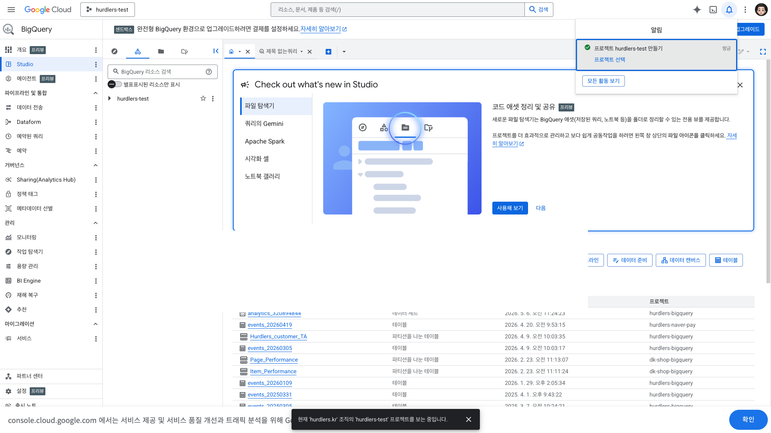Collapse the 관리 section
Viewport: 771px width, 433px height.
(96, 223)
